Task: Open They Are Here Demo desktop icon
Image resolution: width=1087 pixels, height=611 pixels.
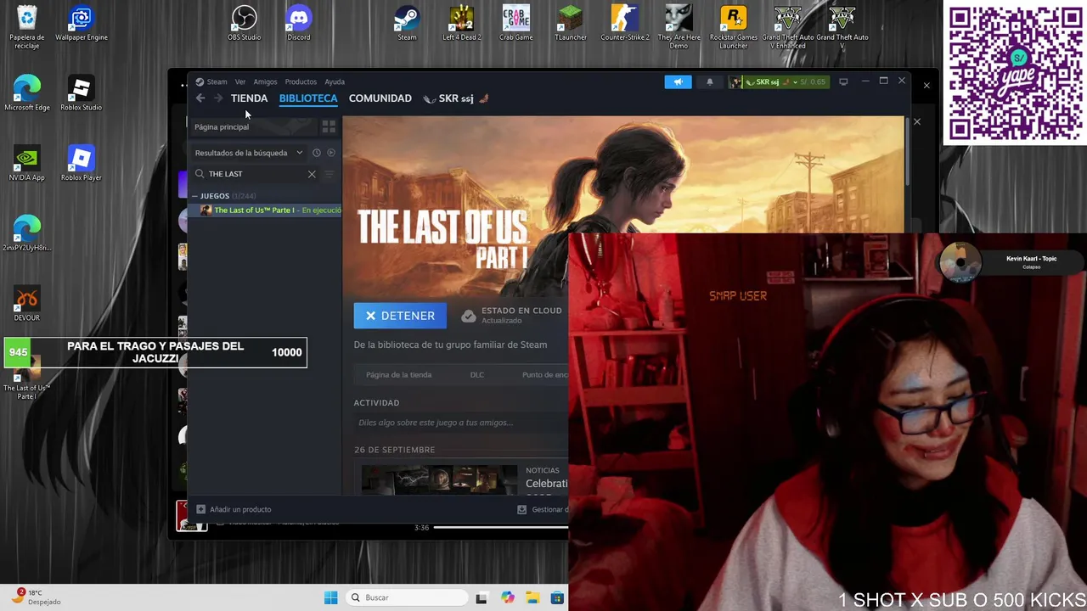Action: point(679,28)
